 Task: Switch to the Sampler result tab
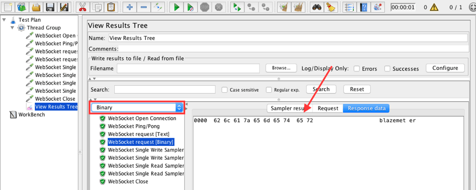tap(290, 108)
